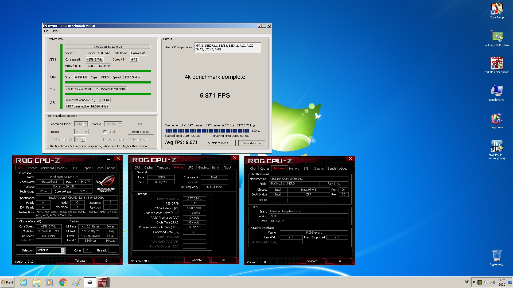Open Graphics tab in middle CPU-Z window

[x=203, y=167]
